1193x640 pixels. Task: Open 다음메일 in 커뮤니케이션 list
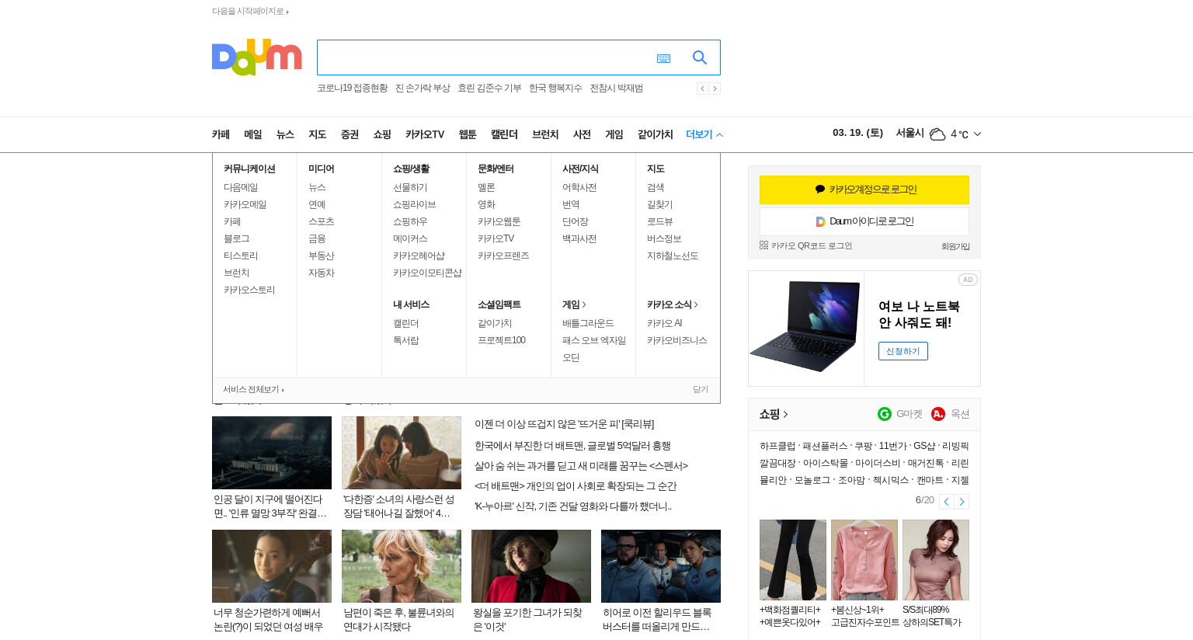pos(241,187)
